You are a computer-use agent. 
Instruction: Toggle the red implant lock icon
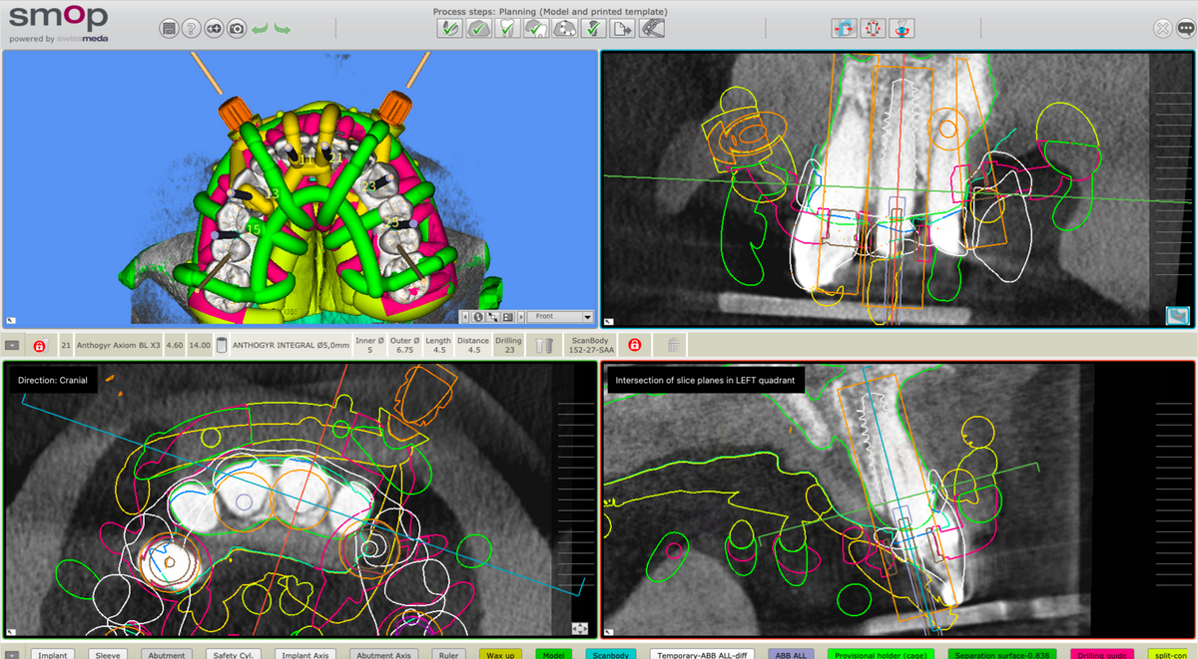pos(39,346)
